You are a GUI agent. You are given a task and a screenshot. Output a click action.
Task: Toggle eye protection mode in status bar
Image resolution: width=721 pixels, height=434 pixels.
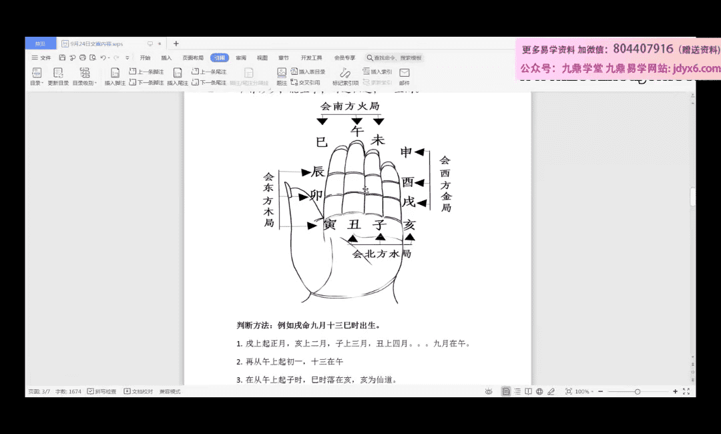(489, 391)
